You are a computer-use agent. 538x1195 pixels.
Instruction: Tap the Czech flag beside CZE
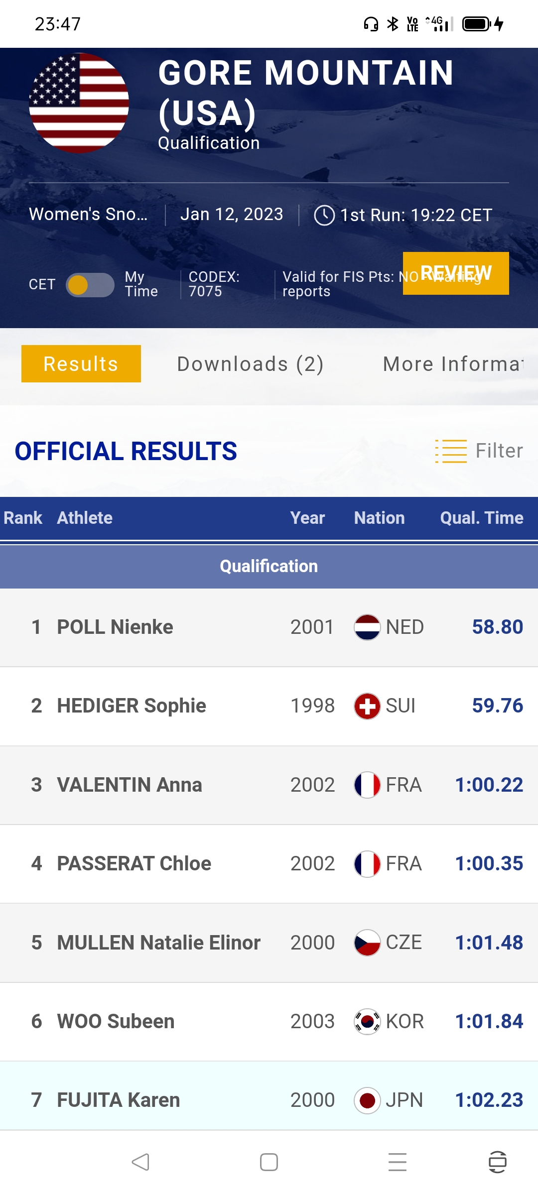click(x=367, y=943)
